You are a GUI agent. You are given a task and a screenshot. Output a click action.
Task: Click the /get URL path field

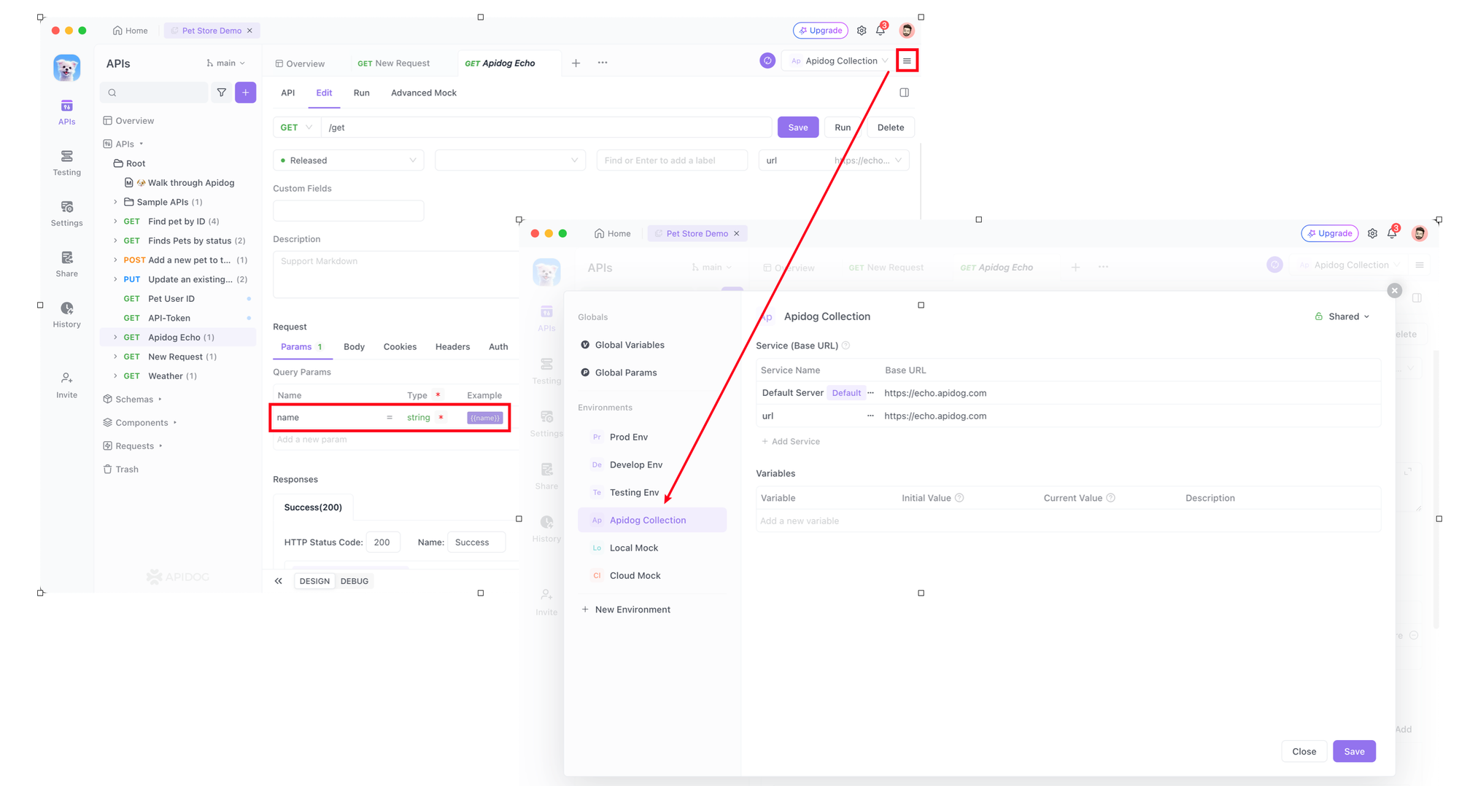(x=547, y=128)
